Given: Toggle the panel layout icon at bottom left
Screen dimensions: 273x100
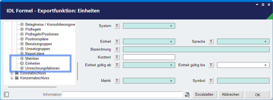Looking at the screenshot, I should pyautogui.click(x=6, y=95).
